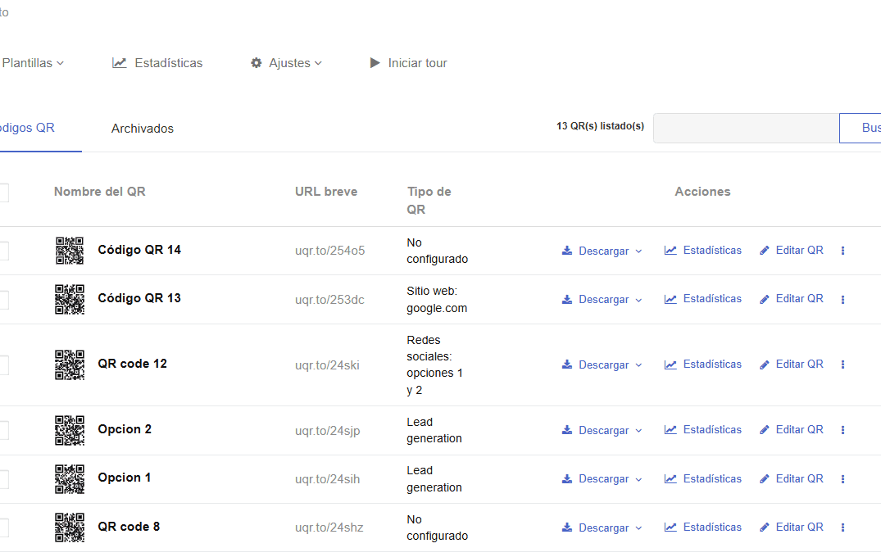Expand the Plantillas dropdown menu
This screenshot has height=557, width=881.
33,63
